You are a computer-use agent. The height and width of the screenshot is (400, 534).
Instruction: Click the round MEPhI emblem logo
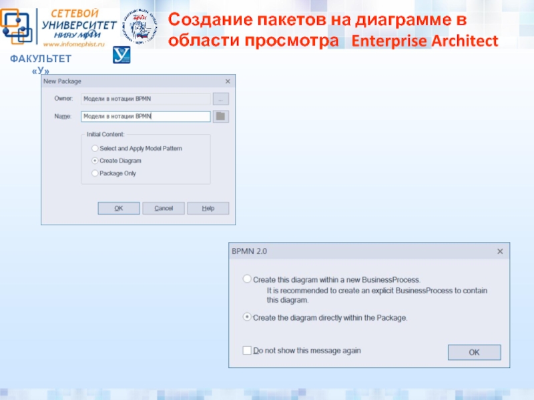tap(140, 27)
